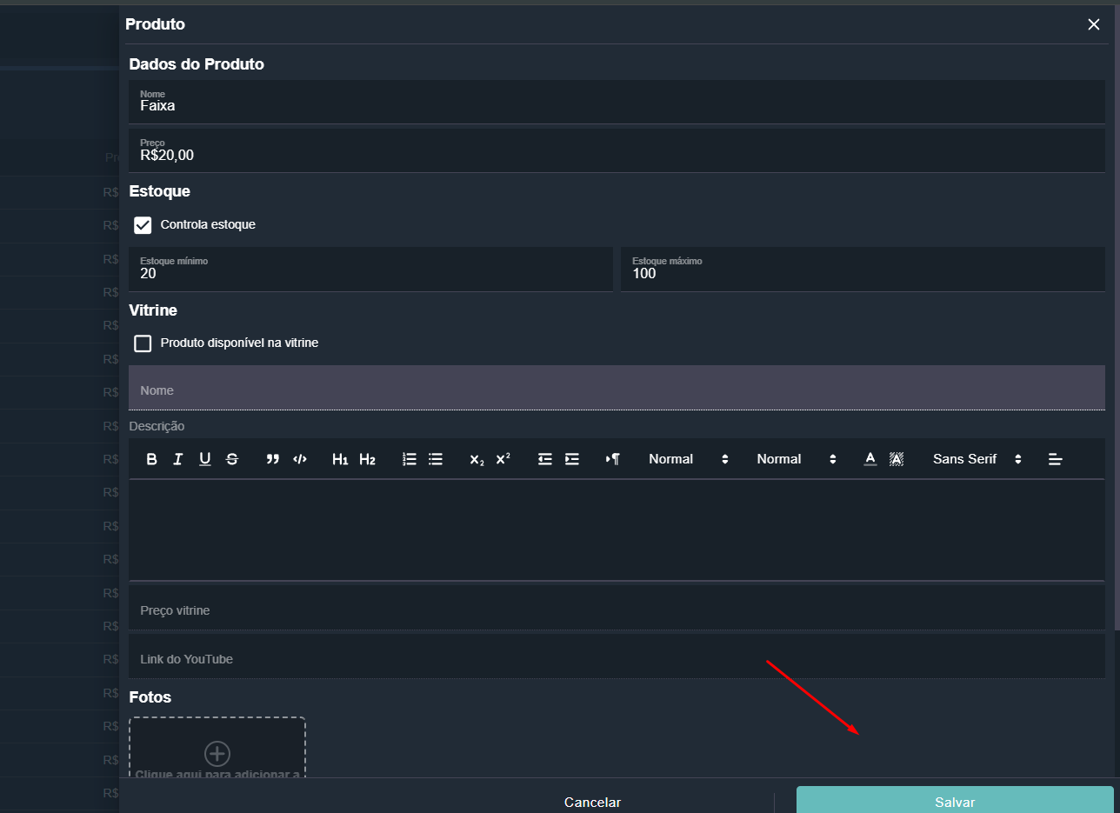Edit the Estoque máximo field

click(x=863, y=269)
